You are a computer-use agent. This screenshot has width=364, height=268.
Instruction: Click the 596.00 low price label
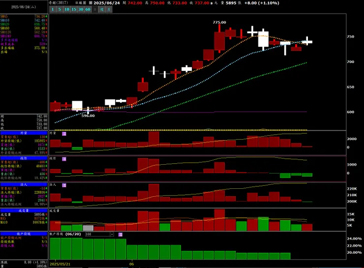click(x=88, y=116)
